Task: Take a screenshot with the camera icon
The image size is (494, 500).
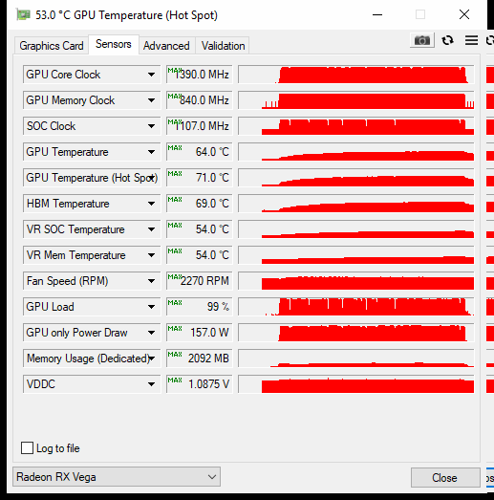Action: click(x=422, y=40)
